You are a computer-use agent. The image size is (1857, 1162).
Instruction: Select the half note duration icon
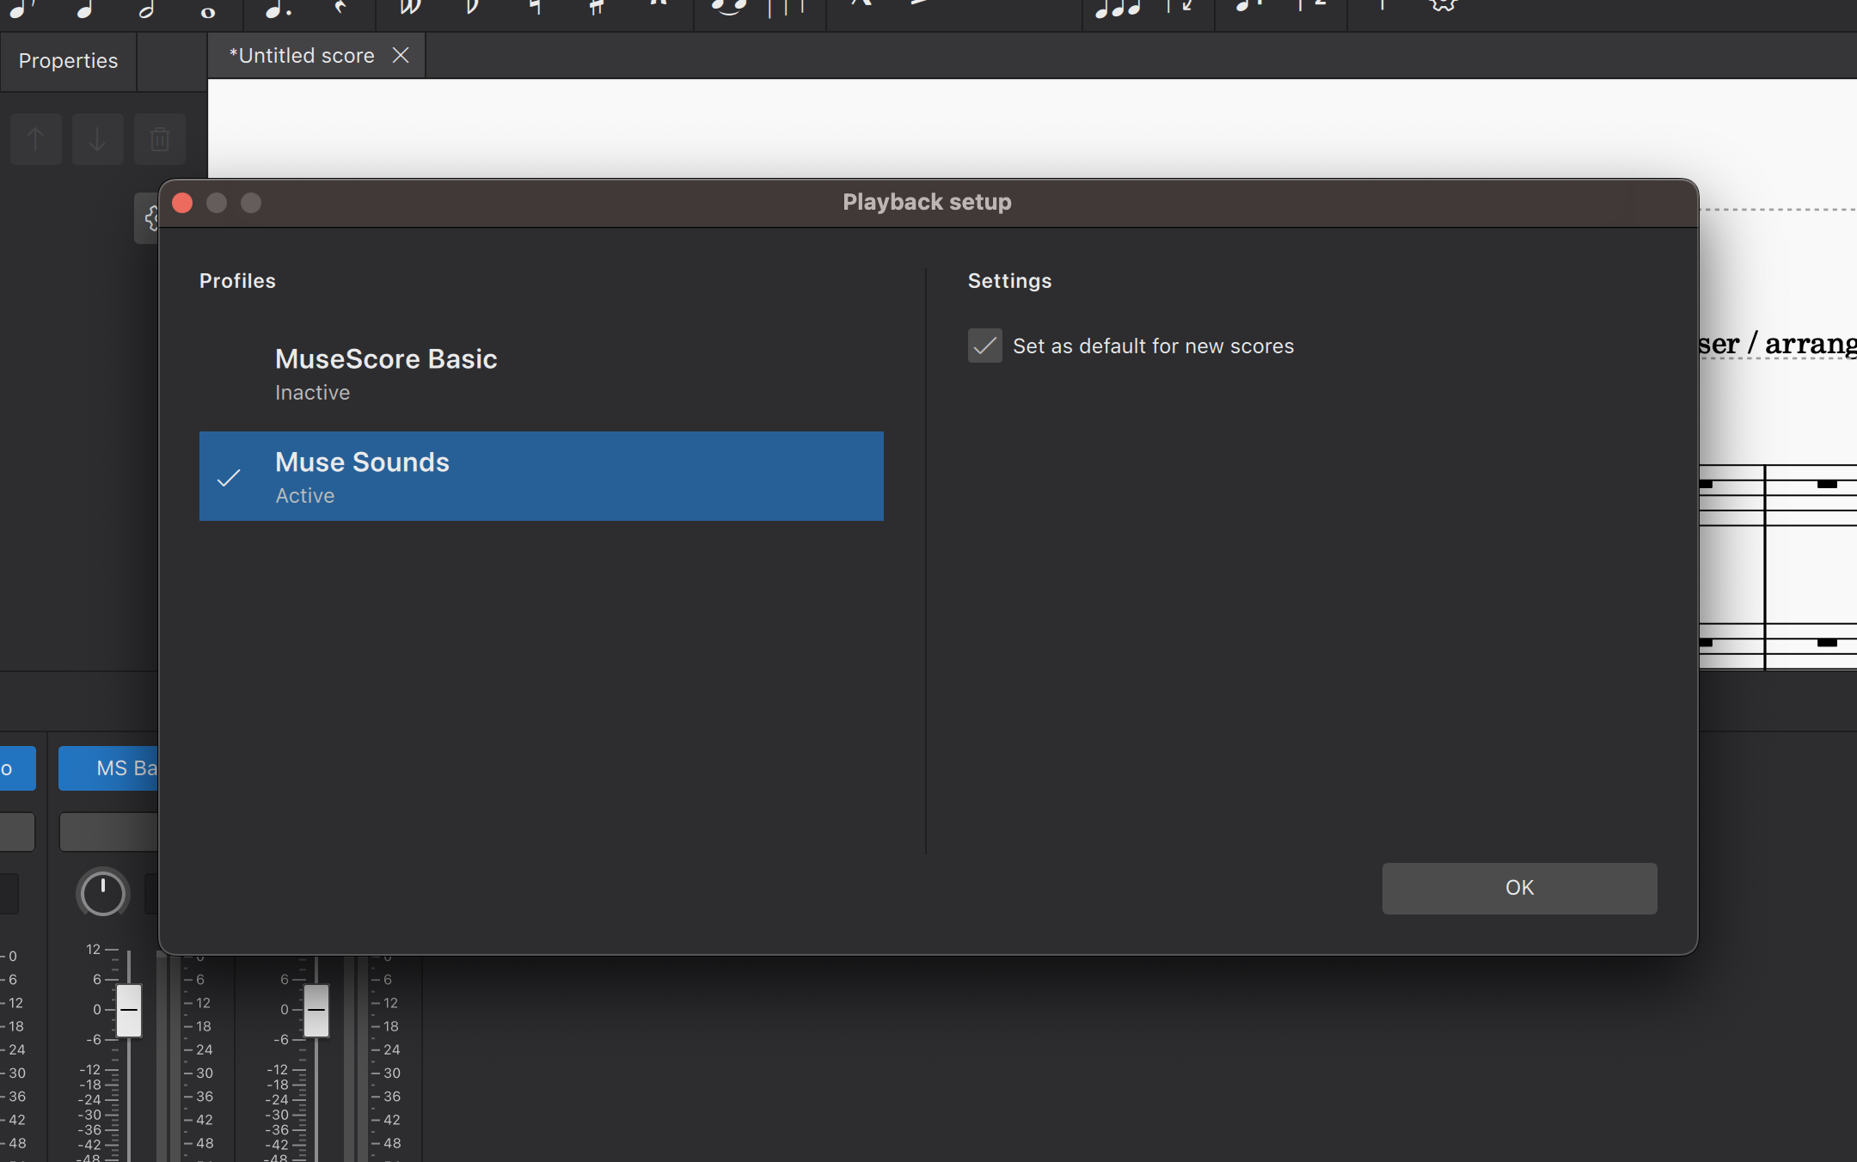click(146, 9)
